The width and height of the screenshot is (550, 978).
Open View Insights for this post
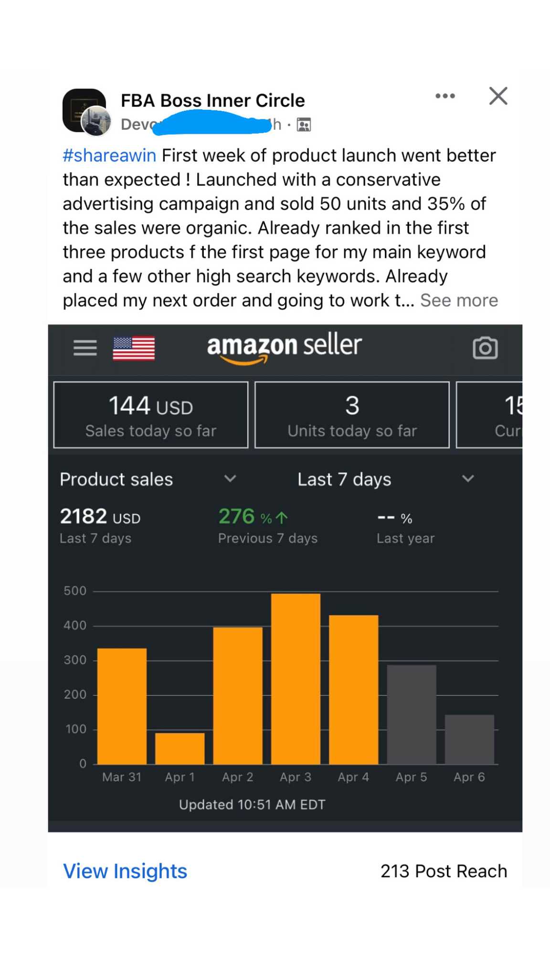tap(125, 871)
